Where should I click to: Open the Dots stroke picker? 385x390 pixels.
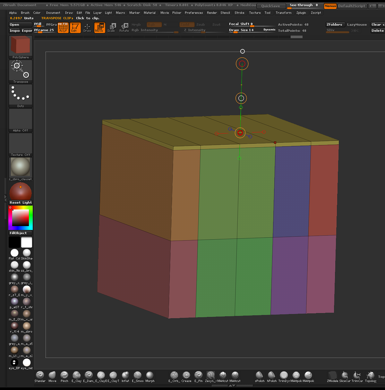[x=21, y=96]
